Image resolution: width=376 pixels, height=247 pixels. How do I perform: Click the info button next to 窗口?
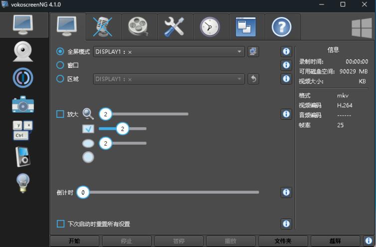tap(286, 65)
